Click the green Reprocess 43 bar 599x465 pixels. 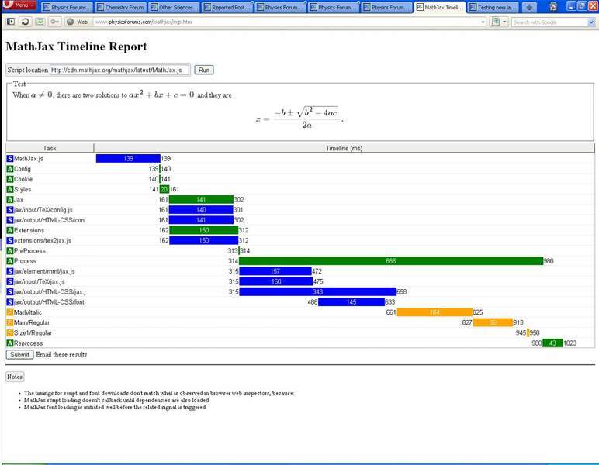552,343
